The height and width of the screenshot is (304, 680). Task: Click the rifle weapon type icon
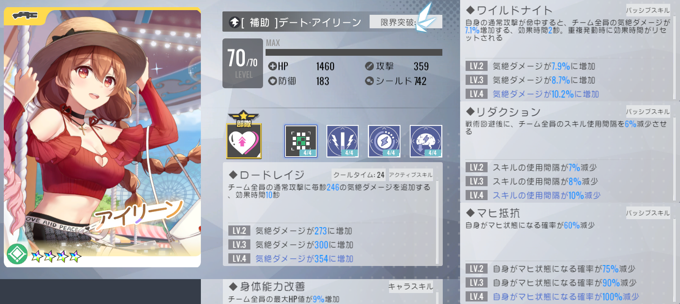click(25, 15)
